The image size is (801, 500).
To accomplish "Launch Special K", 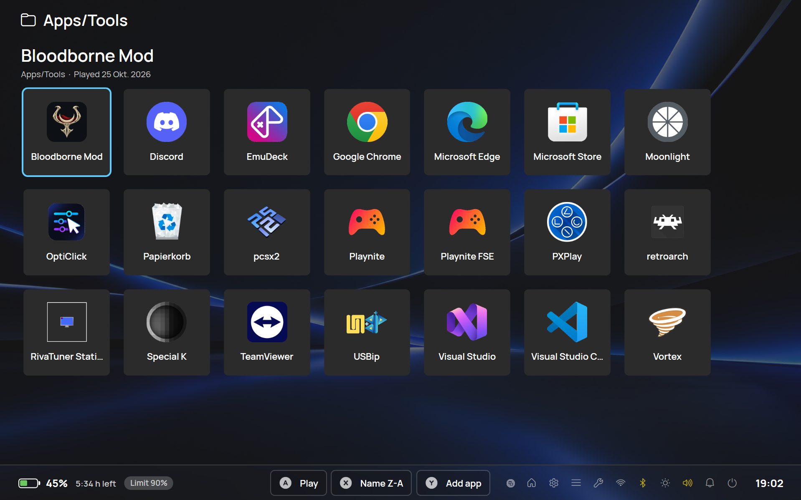I will [x=167, y=332].
